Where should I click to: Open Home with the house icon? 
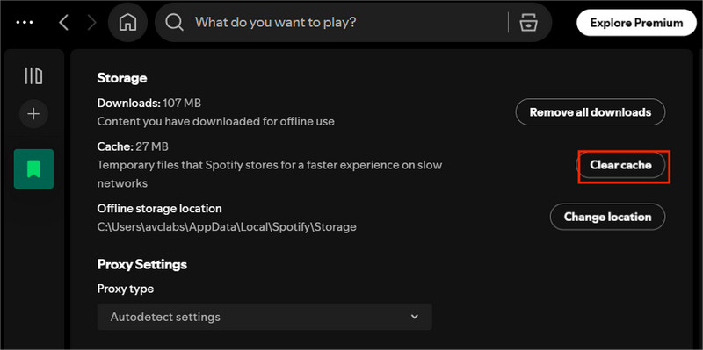tap(127, 23)
